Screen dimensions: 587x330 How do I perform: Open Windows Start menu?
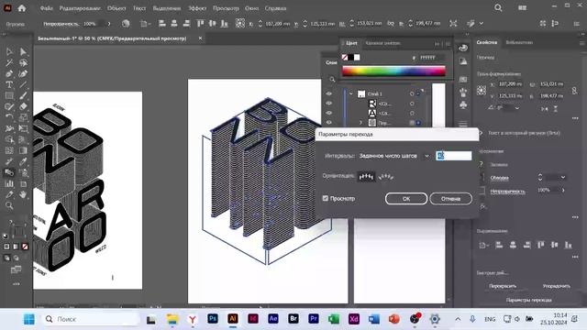[x=28, y=319]
